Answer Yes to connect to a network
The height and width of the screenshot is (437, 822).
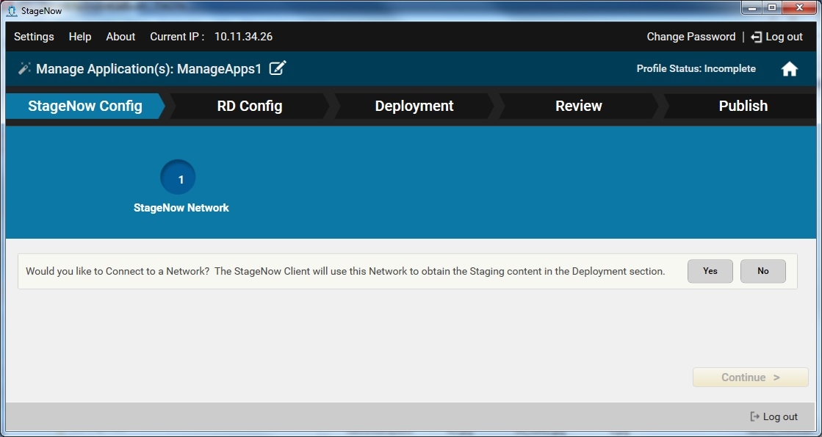(710, 271)
